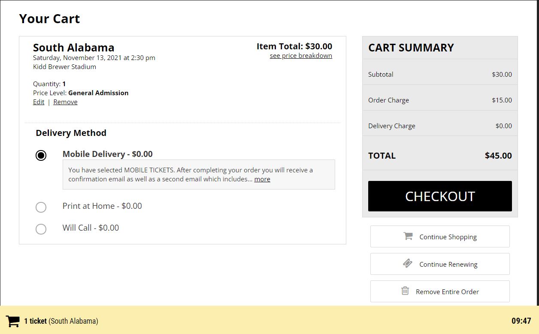
Task: Open the 'see price breakdown' link
Action: [x=301, y=56]
